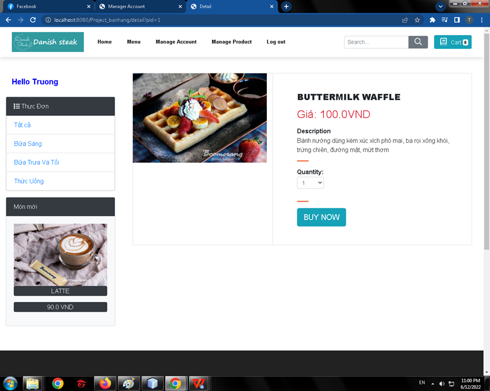490x391 pixels.
Task: Select the Bữa Sáng category
Action: point(60,144)
